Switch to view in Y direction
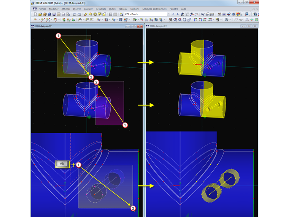The height and width of the screenshot is (217, 289). click(200, 20)
